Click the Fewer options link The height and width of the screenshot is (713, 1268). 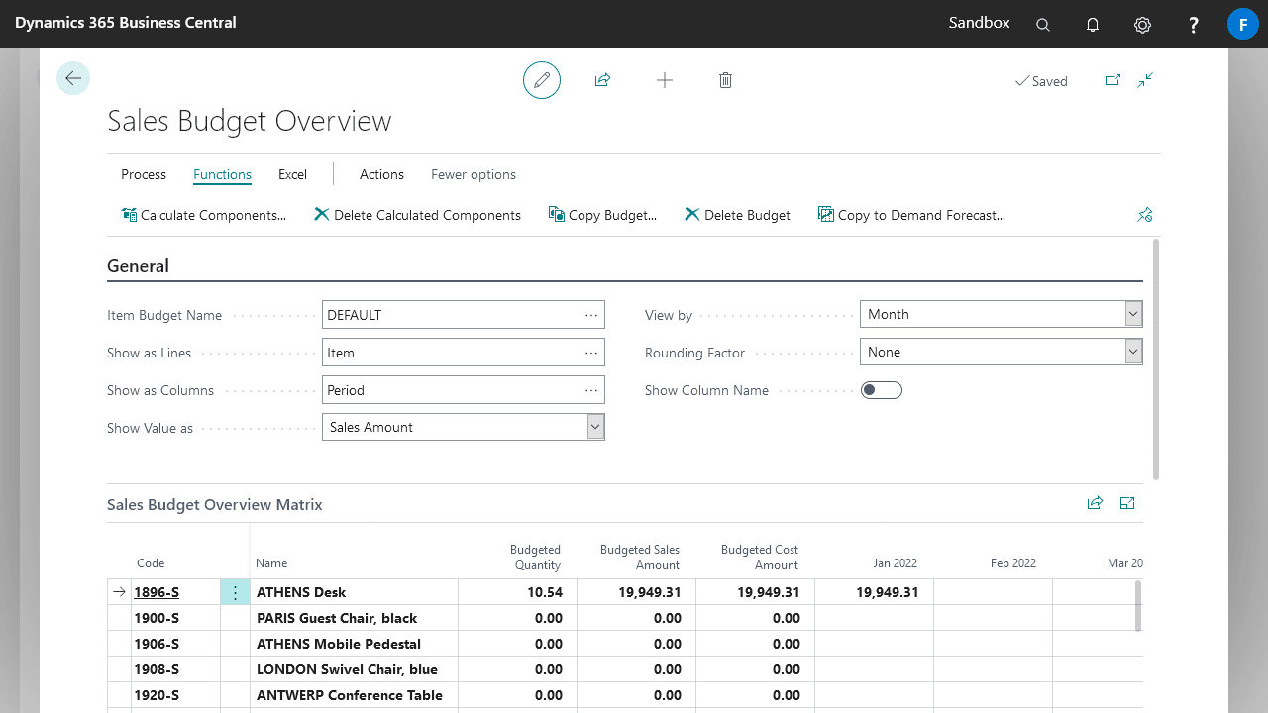pos(474,174)
